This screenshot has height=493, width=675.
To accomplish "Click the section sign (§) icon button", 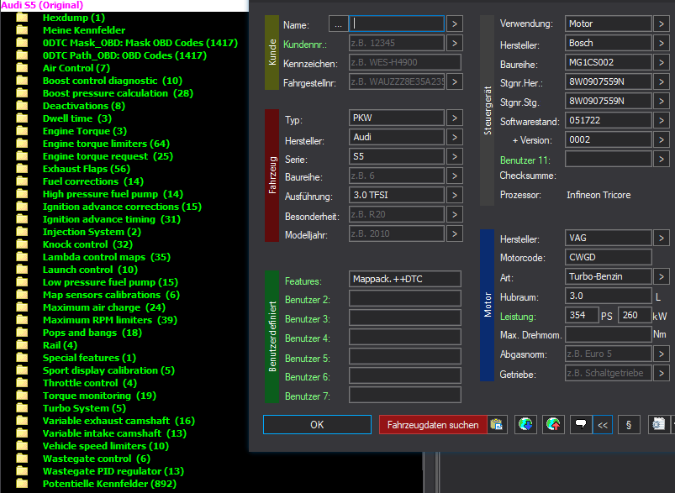I will (x=629, y=425).
